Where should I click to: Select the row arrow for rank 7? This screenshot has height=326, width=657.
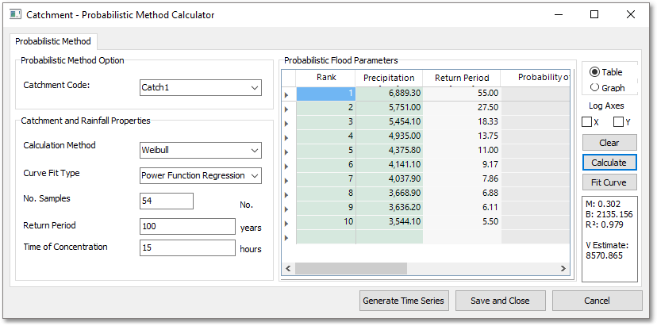288,180
